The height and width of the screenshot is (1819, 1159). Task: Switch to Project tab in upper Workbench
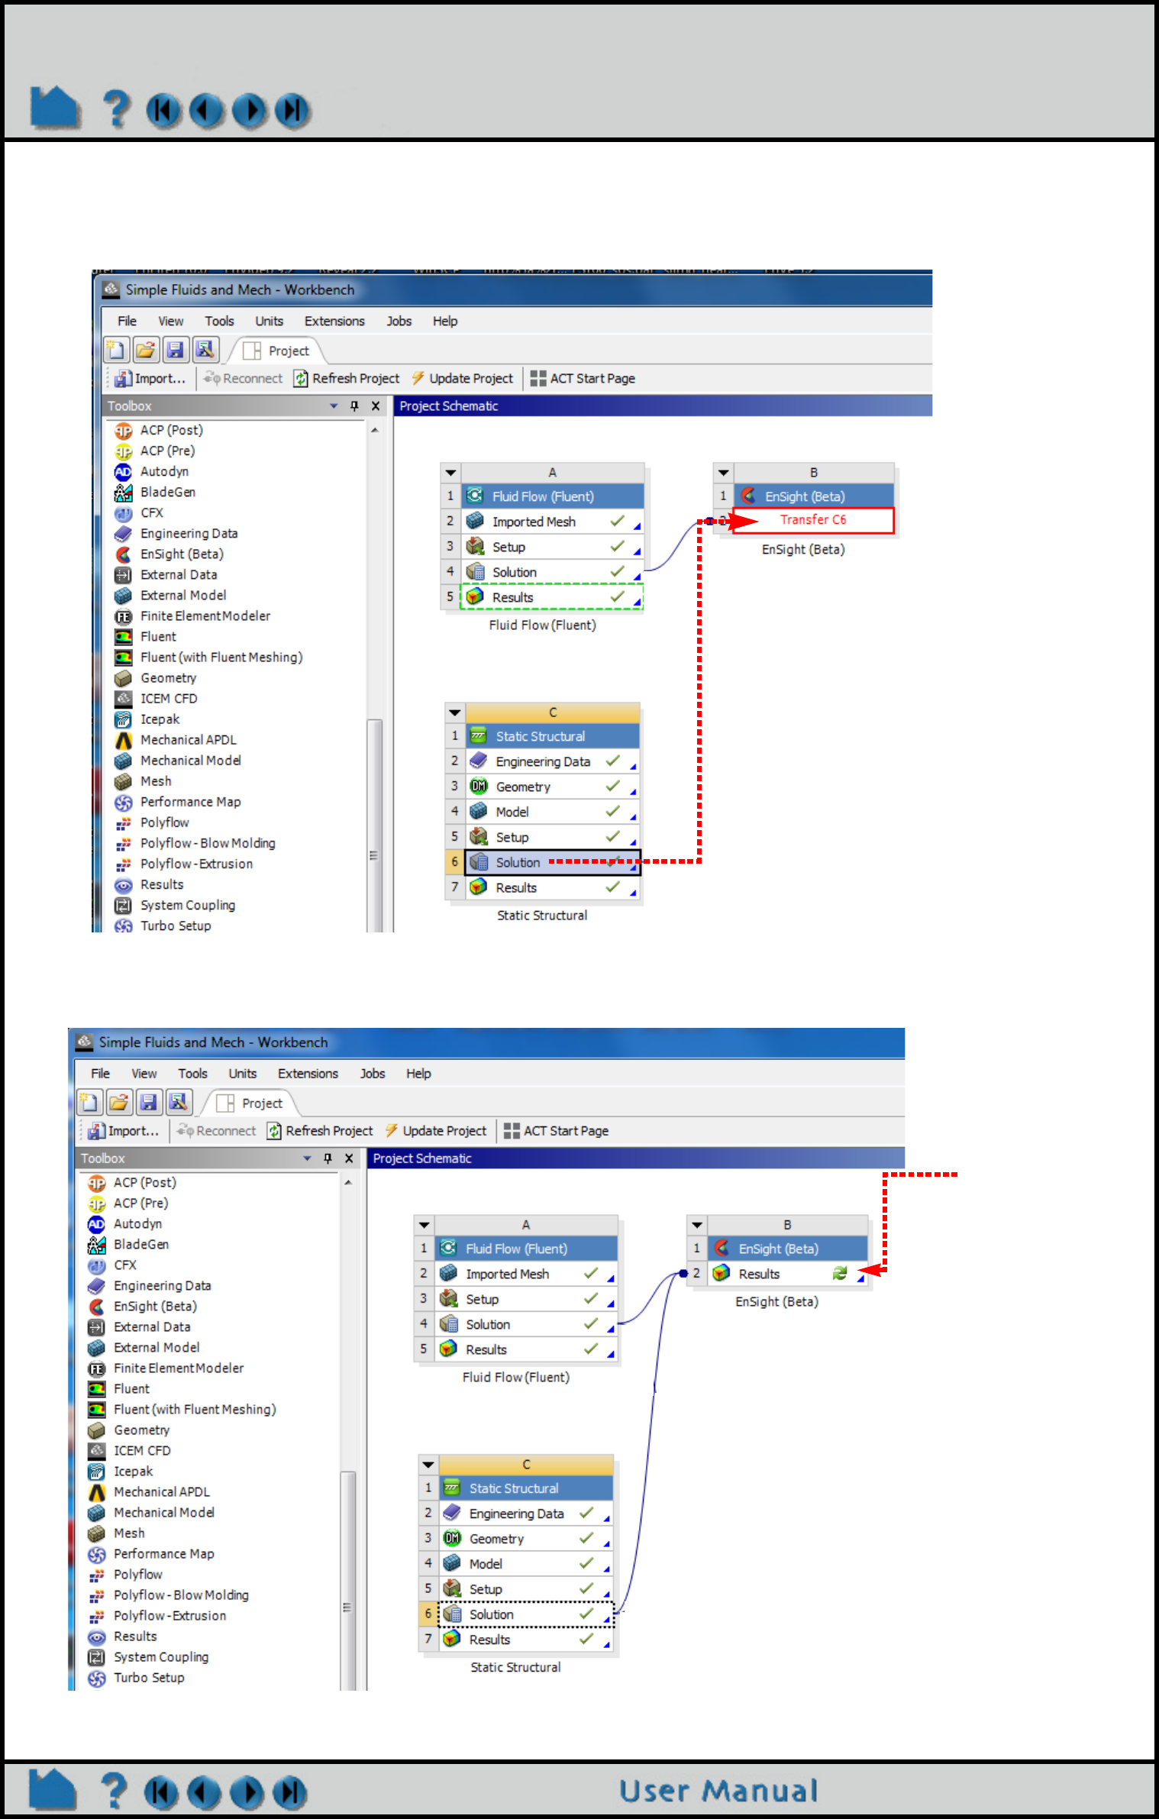[x=276, y=351]
